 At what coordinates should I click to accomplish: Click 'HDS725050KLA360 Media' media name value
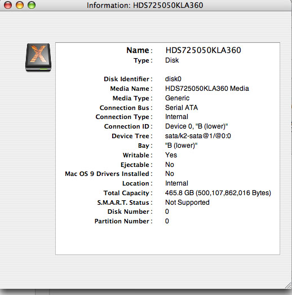pos(207,89)
